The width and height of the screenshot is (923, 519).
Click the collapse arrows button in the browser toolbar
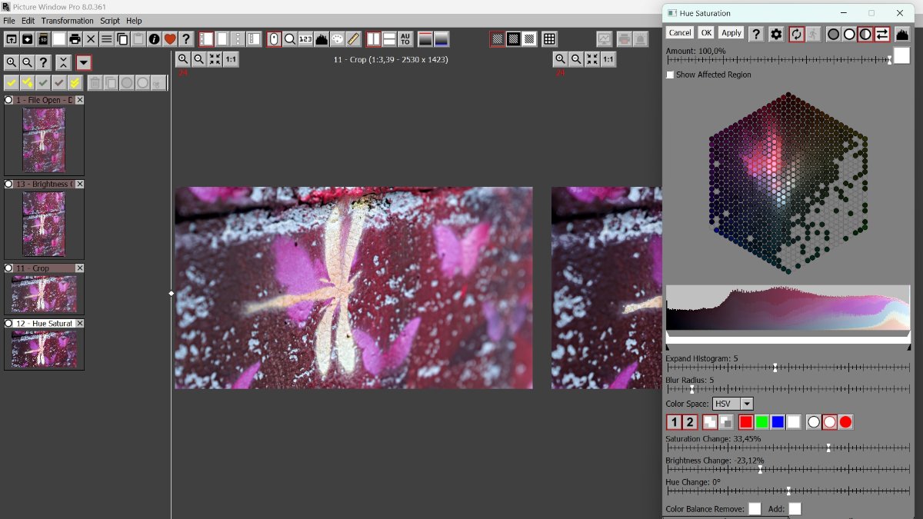pyautogui.click(x=63, y=63)
